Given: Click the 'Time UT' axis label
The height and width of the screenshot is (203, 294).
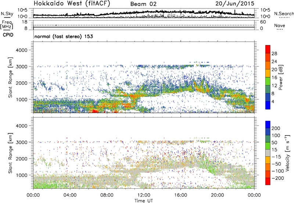Looking at the screenshot, I should [144, 201].
